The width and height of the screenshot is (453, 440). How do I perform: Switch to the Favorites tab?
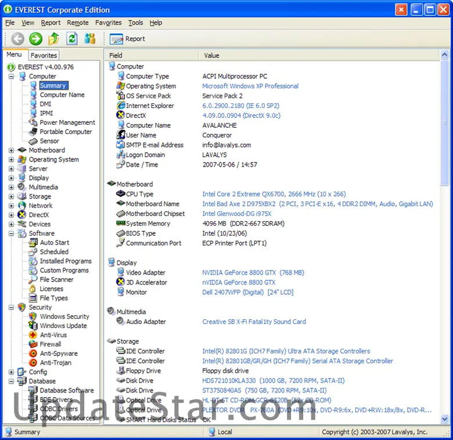coord(44,55)
